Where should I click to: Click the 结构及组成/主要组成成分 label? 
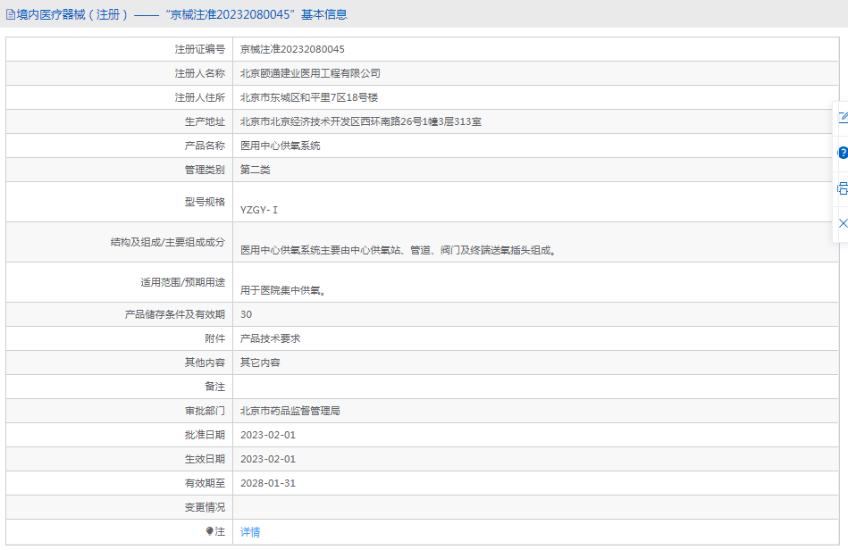click(168, 242)
